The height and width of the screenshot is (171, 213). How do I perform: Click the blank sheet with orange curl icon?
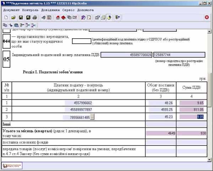89,17
